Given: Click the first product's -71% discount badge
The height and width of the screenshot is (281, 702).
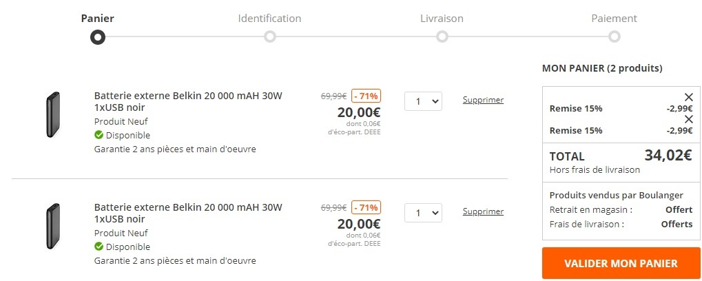Looking at the screenshot, I should (x=366, y=96).
